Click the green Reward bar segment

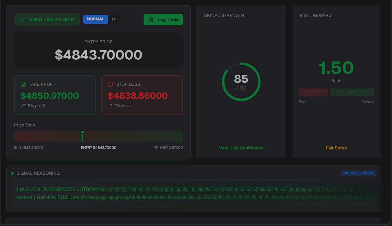coord(352,92)
